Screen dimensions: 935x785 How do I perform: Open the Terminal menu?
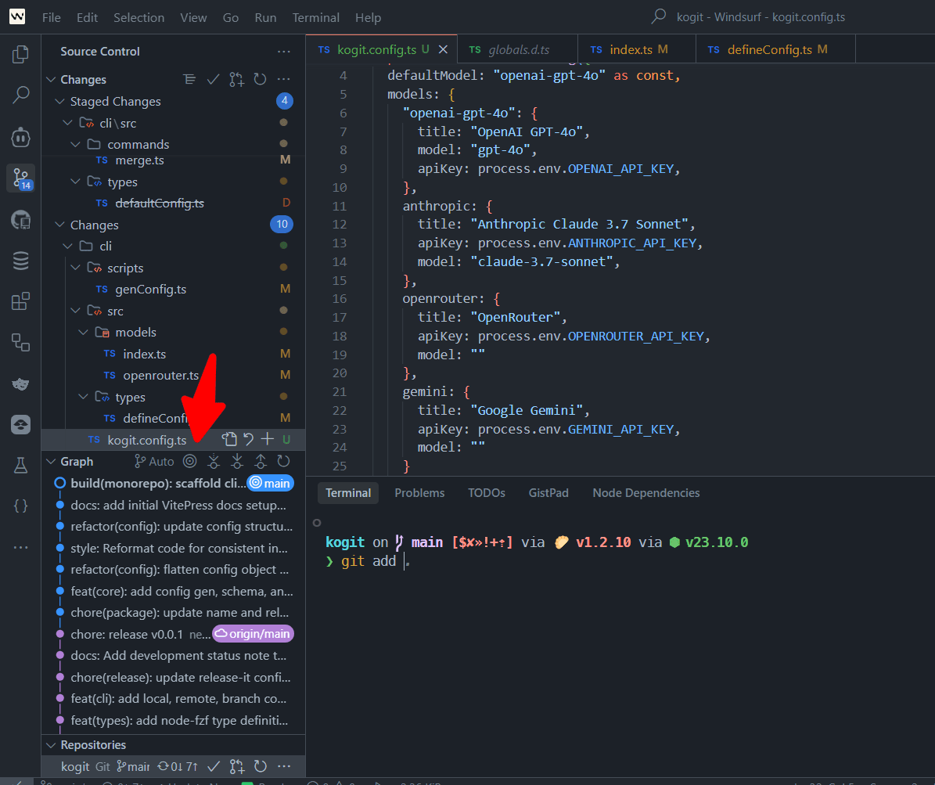[x=315, y=17]
